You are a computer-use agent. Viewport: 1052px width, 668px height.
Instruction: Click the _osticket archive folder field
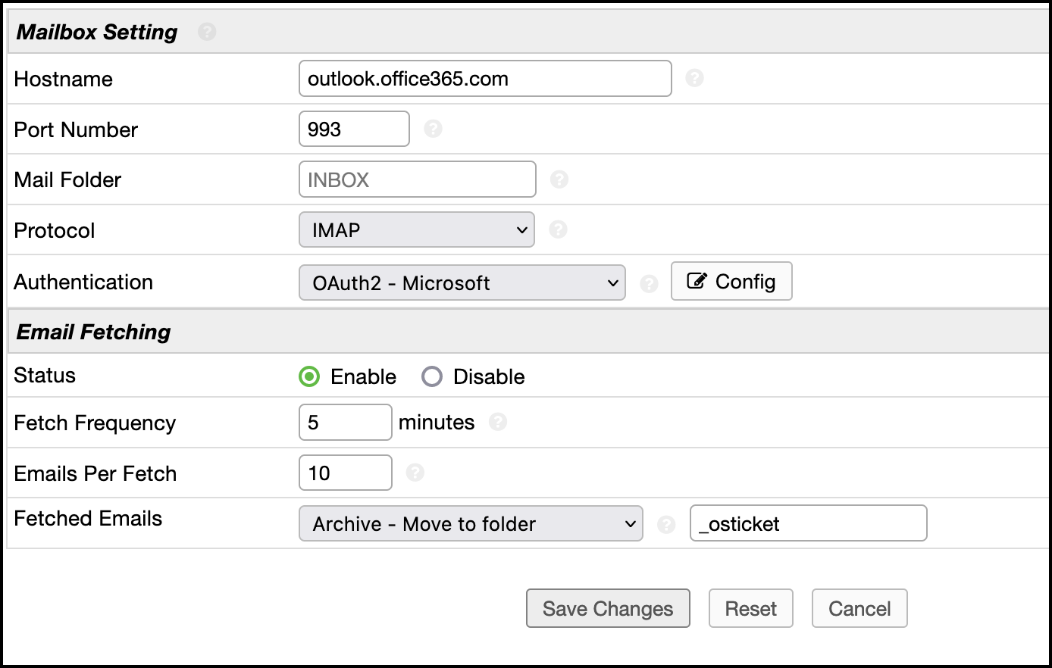(x=808, y=523)
